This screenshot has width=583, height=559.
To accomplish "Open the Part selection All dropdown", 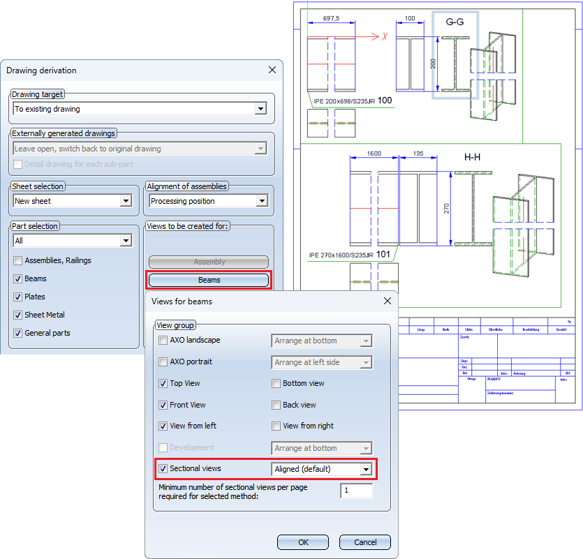I will [x=126, y=241].
